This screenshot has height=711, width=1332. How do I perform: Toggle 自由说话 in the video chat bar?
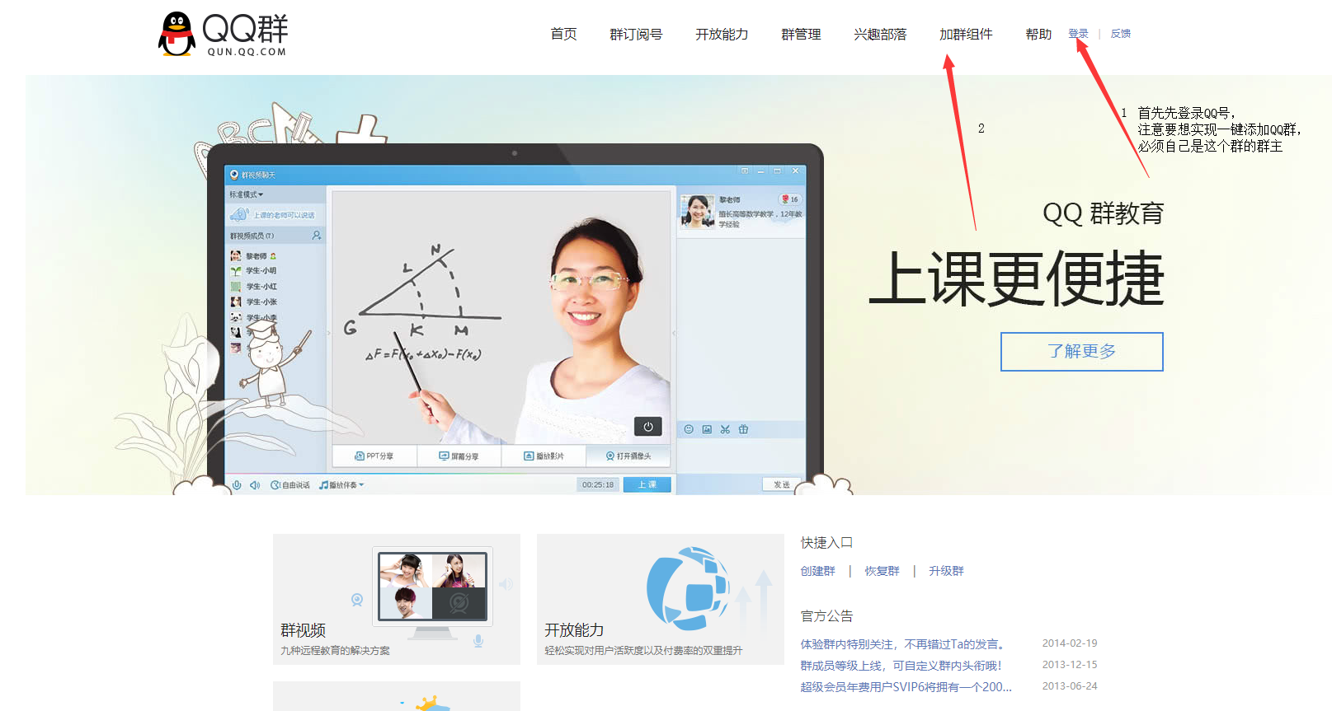point(290,485)
